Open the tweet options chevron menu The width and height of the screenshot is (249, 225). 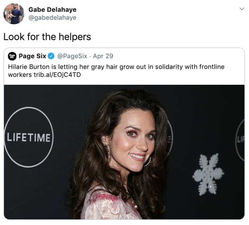pyautogui.click(x=242, y=9)
